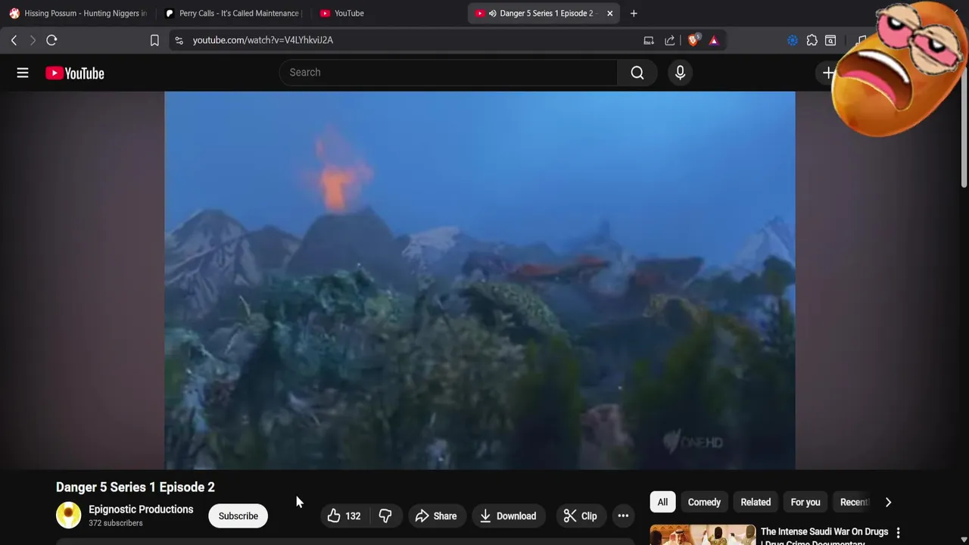The height and width of the screenshot is (545, 969).
Task: Open Brave Shields lion icon
Action: click(693, 40)
